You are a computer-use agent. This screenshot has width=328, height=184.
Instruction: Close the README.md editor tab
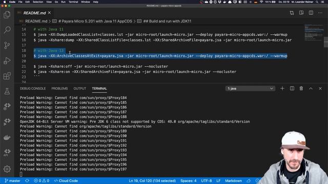[x=49, y=13]
